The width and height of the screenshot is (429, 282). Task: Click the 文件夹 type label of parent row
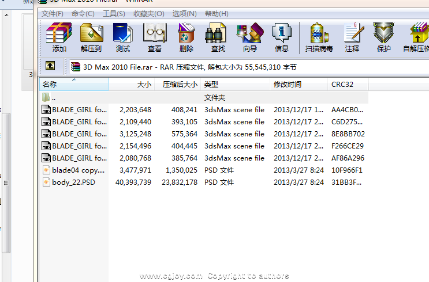[x=215, y=98]
